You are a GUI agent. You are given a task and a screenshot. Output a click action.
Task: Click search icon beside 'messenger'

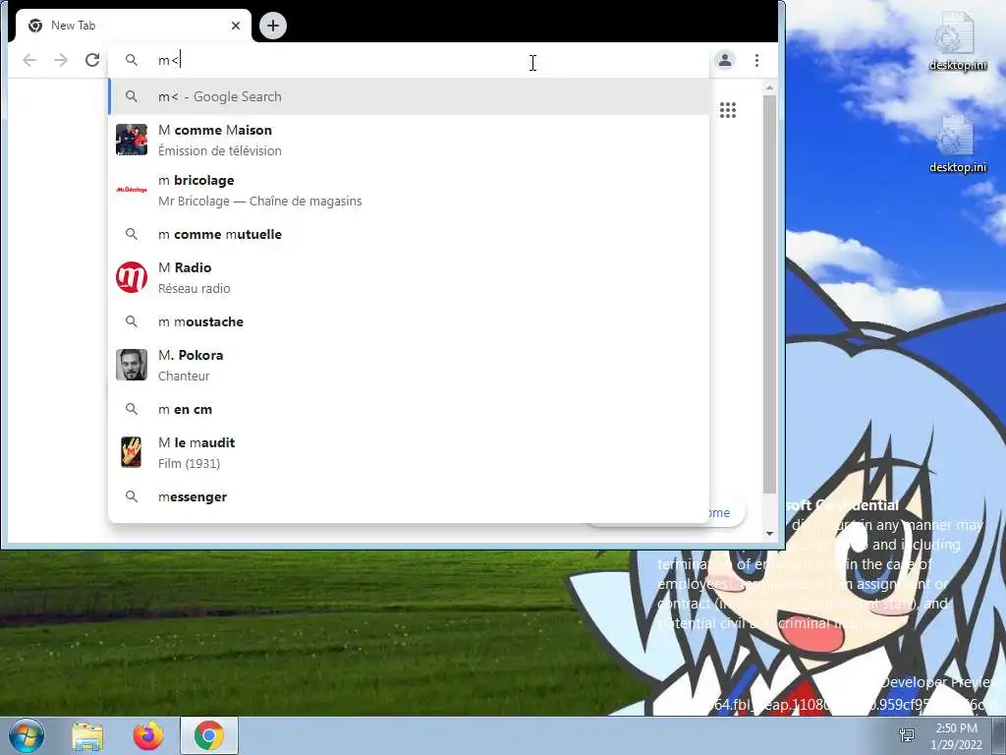tap(132, 496)
